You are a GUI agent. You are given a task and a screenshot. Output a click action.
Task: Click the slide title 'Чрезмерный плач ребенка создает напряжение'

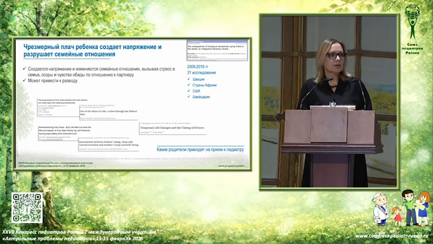[x=93, y=50]
